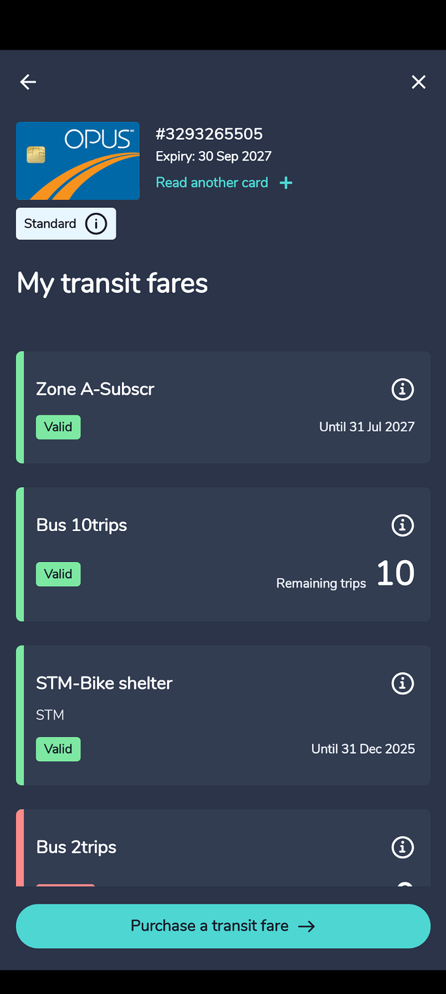Tap the card number #3293265505

coord(209,134)
